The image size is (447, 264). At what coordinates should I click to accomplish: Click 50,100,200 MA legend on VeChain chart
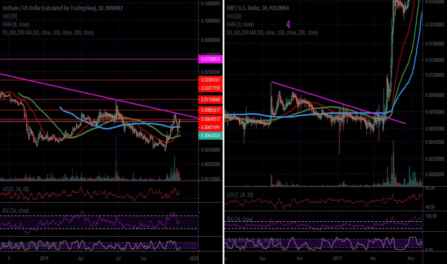48,33
